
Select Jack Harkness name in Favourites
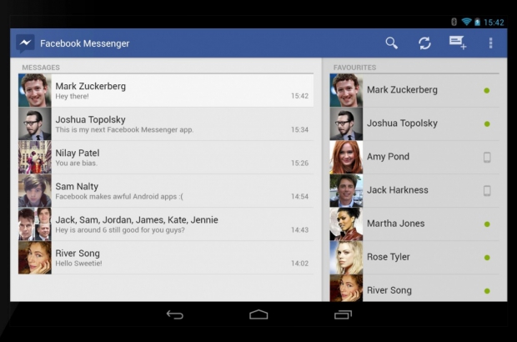point(398,190)
